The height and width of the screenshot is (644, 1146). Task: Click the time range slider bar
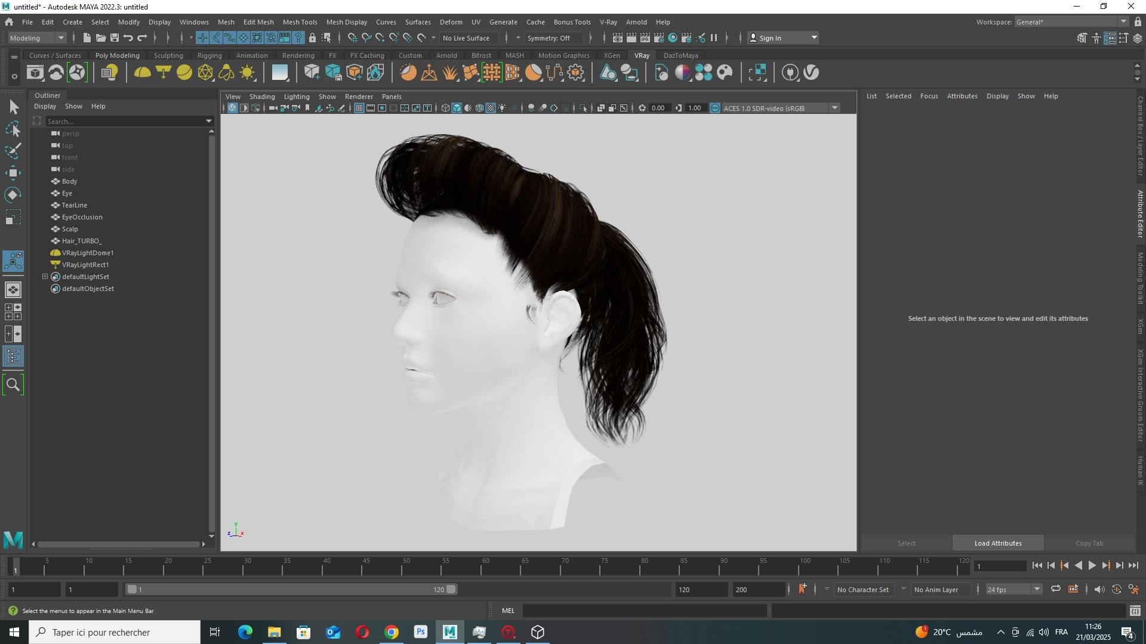click(292, 589)
